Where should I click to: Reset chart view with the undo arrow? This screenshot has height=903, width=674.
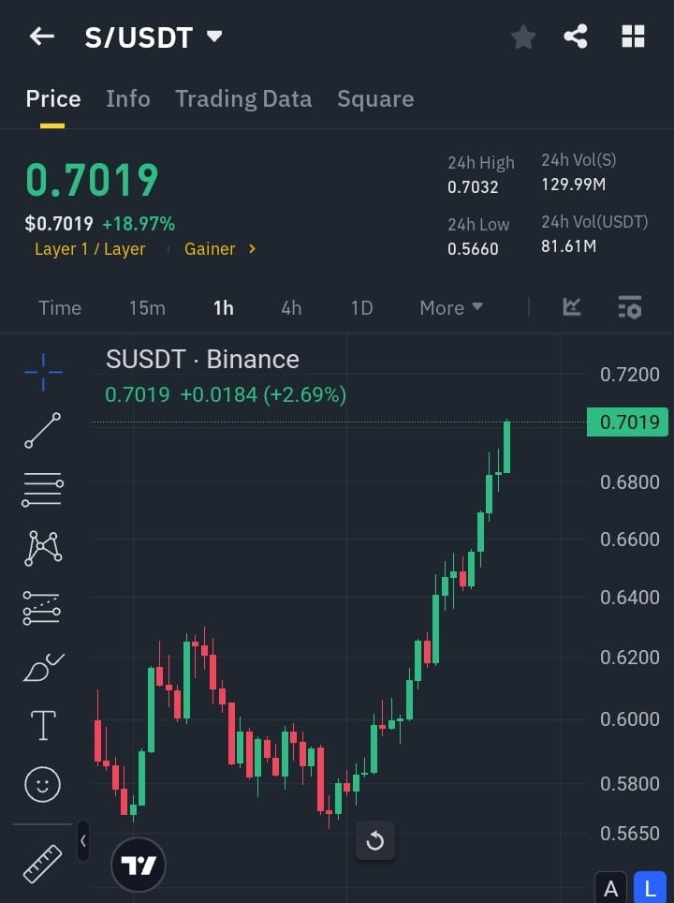[x=374, y=841]
